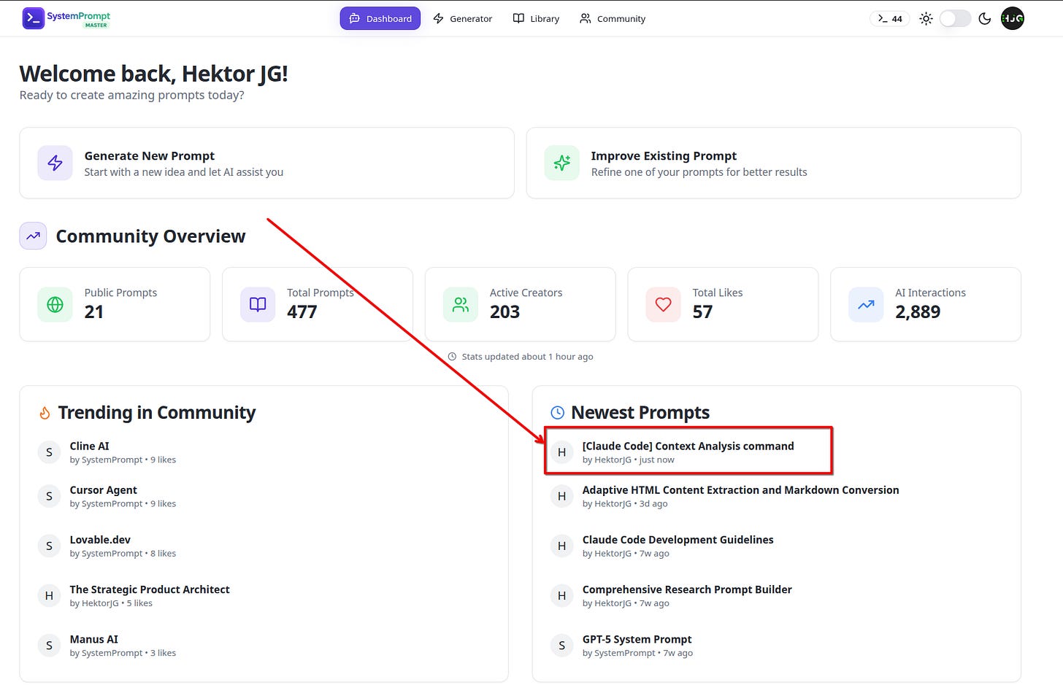Viewport: 1063px width, 693px height.
Task: Click the Improve Existing Prompt card
Action: 773,163
